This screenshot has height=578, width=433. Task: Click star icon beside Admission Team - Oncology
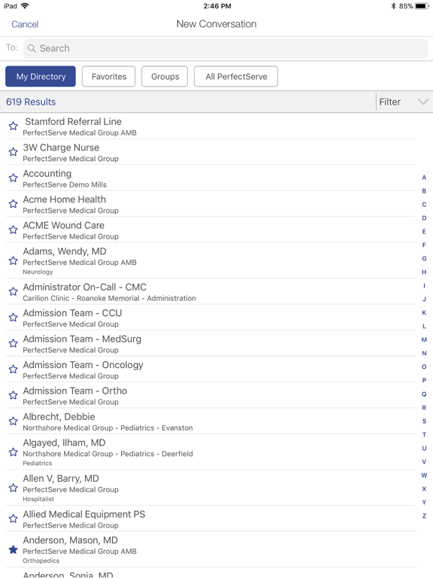(14, 369)
